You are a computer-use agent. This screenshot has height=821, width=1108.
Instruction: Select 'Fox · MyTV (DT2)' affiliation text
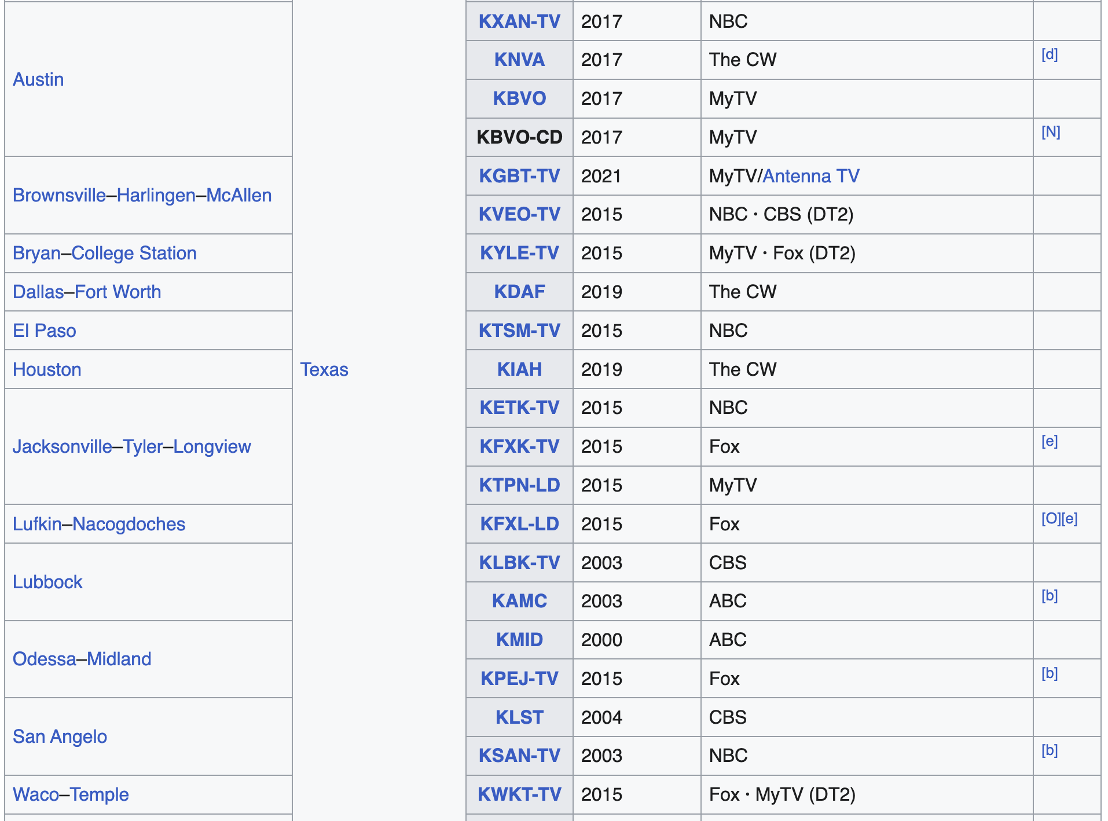(782, 794)
